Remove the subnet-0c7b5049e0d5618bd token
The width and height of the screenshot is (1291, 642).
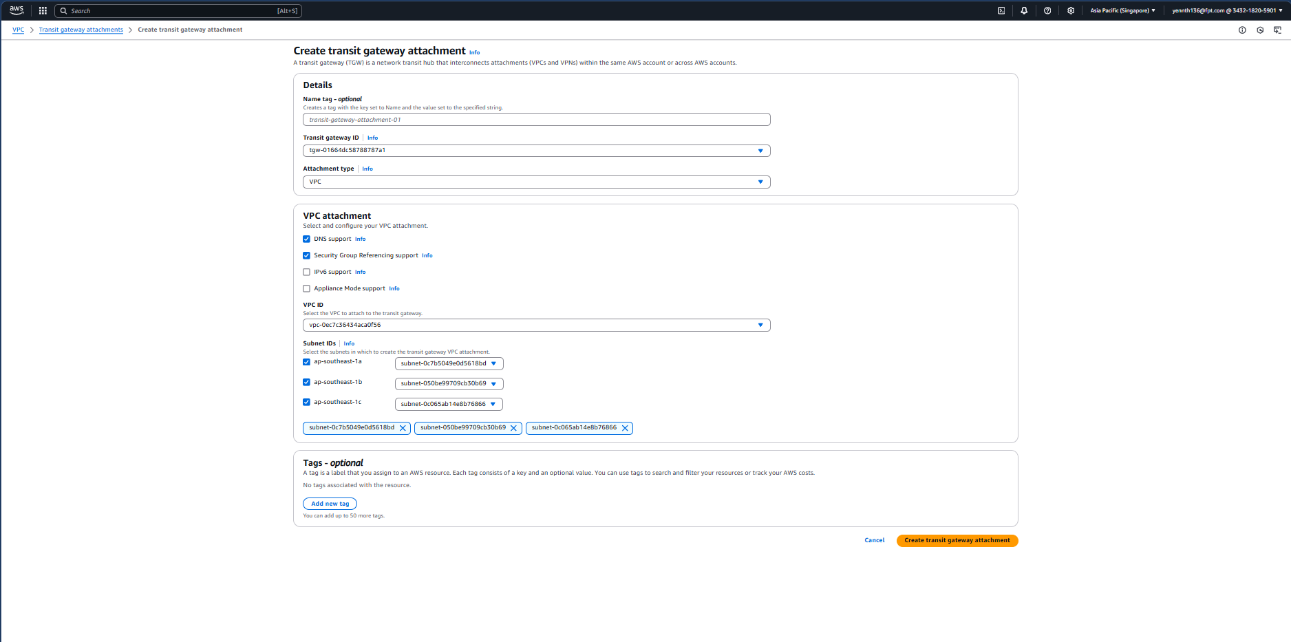(403, 428)
